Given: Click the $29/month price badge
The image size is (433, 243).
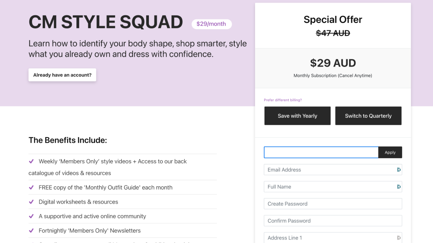Looking at the screenshot, I should (x=211, y=24).
